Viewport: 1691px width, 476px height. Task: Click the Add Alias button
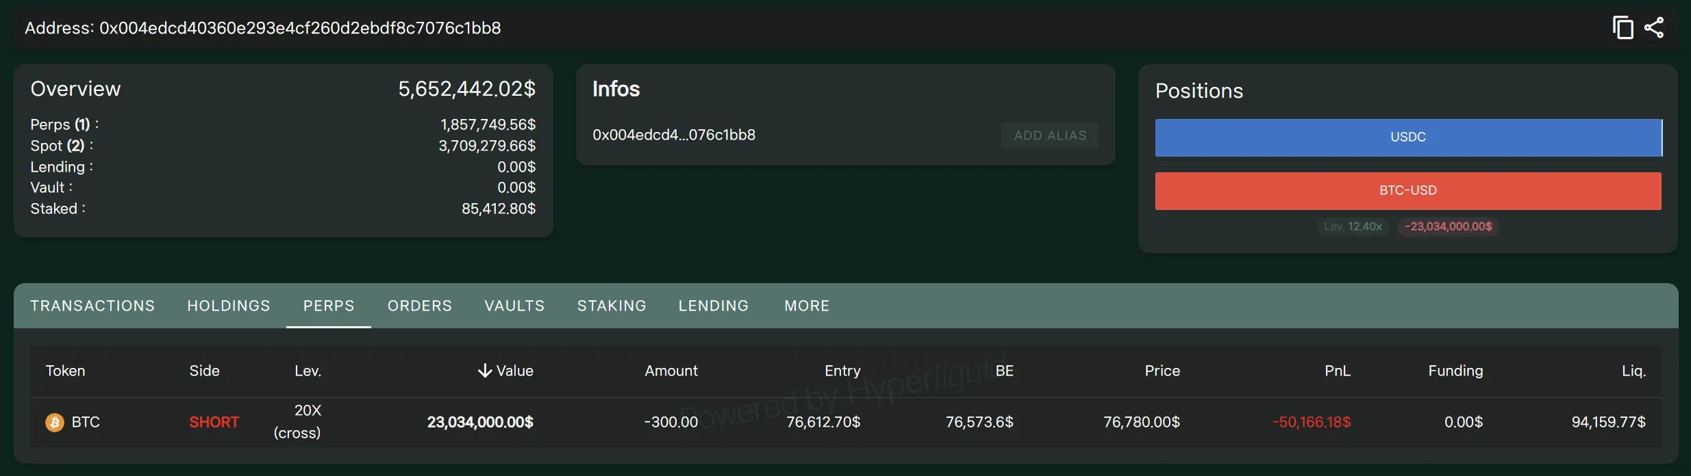[x=1050, y=135]
